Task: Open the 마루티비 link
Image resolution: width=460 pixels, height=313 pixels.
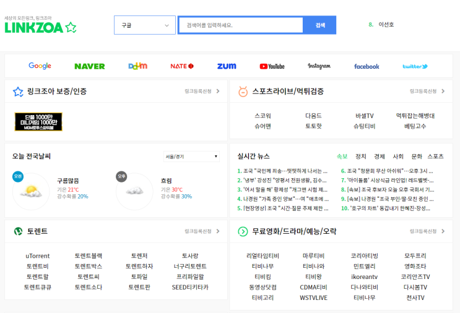Action: (313, 256)
